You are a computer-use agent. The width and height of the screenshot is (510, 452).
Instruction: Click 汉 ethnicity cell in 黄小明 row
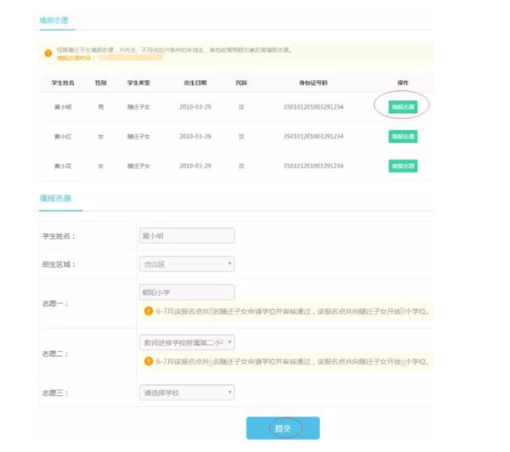(x=241, y=107)
